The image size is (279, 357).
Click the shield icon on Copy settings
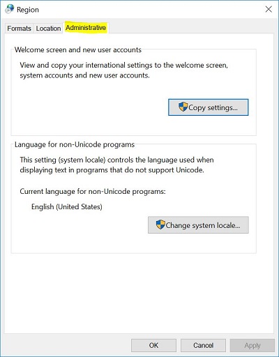point(183,107)
